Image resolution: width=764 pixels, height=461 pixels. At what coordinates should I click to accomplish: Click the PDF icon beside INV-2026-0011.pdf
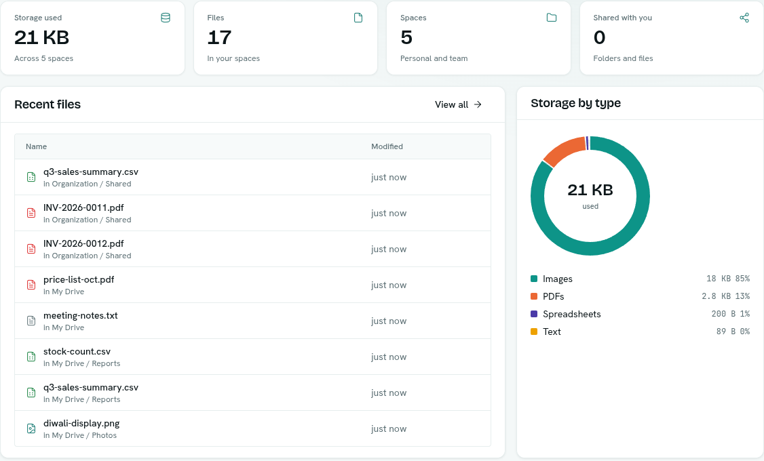(x=31, y=214)
